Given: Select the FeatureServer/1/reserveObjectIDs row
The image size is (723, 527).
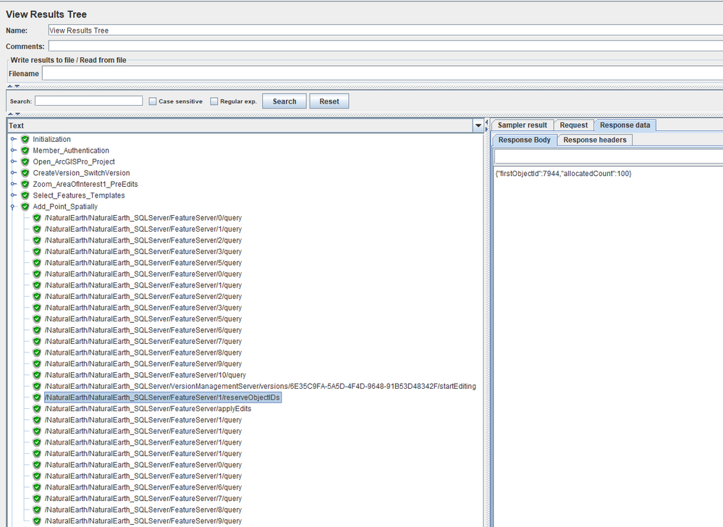Looking at the screenshot, I should (x=162, y=397).
